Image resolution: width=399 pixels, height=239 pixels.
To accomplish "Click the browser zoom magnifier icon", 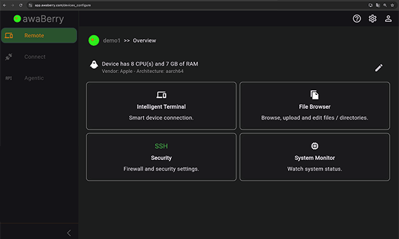I will 385,5.
